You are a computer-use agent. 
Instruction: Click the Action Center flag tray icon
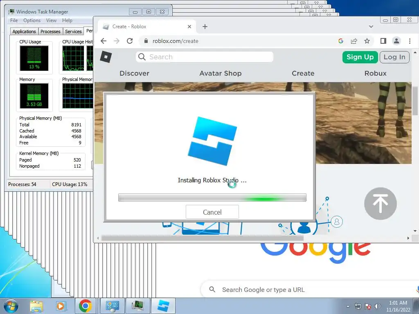(x=368, y=306)
